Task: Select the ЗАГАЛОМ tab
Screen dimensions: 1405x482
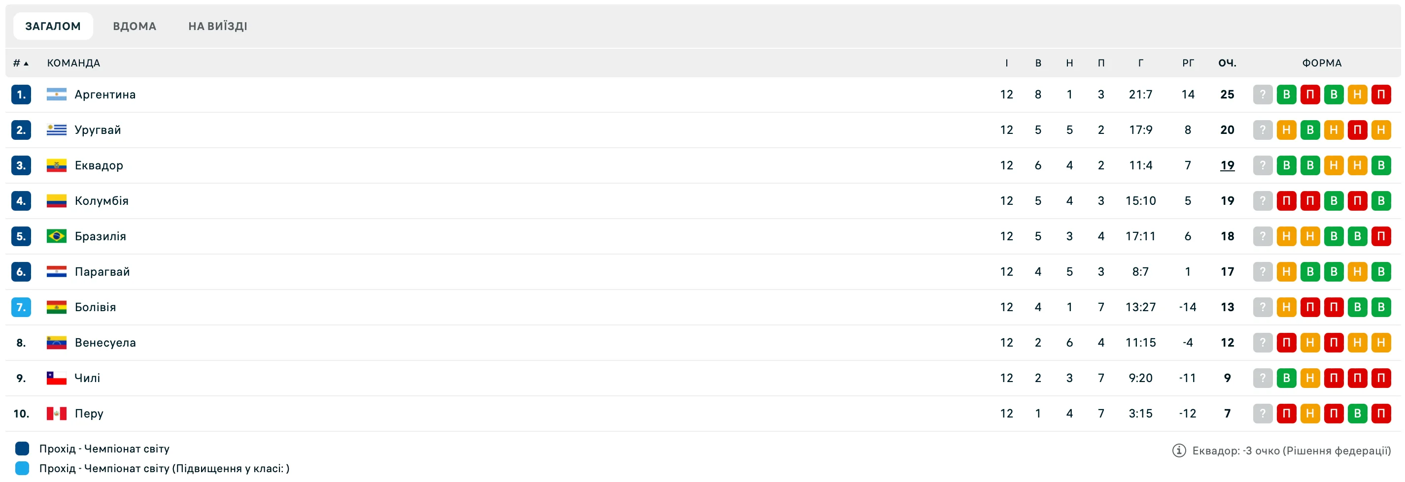Action: click(x=53, y=26)
